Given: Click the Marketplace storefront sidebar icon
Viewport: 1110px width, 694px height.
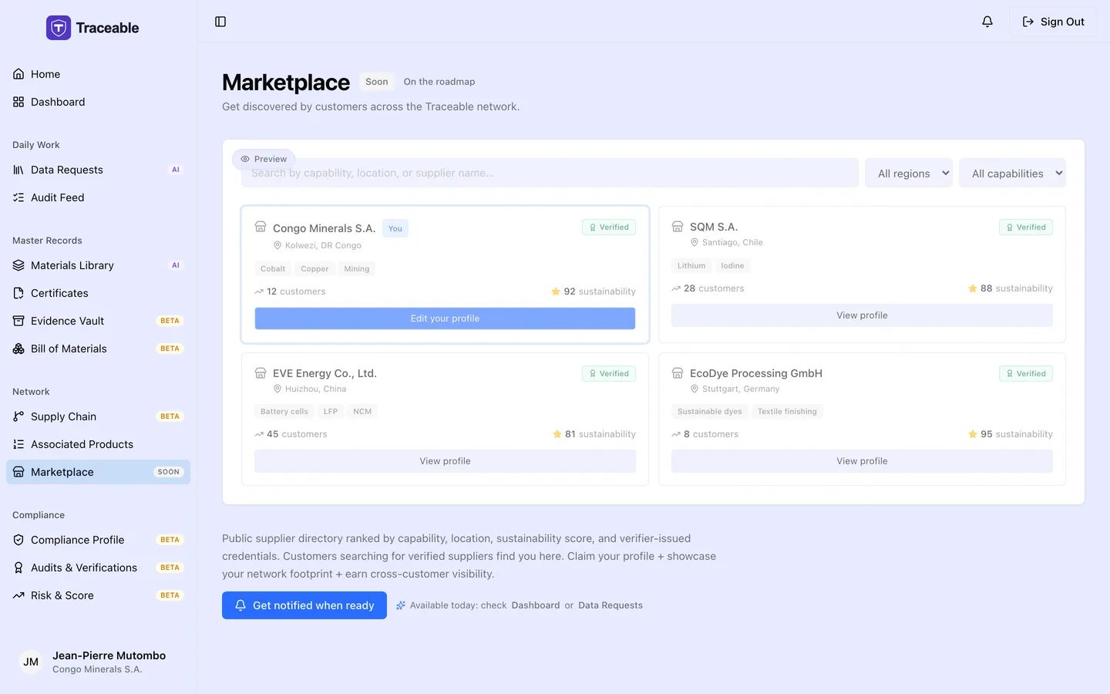Looking at the screenshot, I should [x=18, y=472].
